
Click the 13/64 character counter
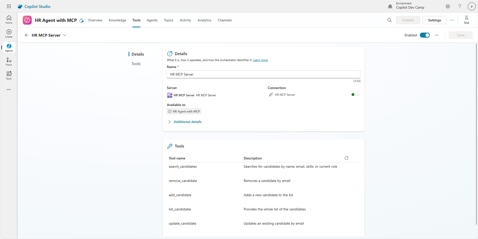(x=356, y=81)
